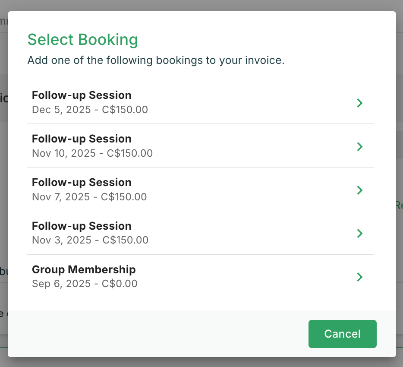Click the "Sep 6, 2025 - C$0.00" detail line

[x=85, y=284]
